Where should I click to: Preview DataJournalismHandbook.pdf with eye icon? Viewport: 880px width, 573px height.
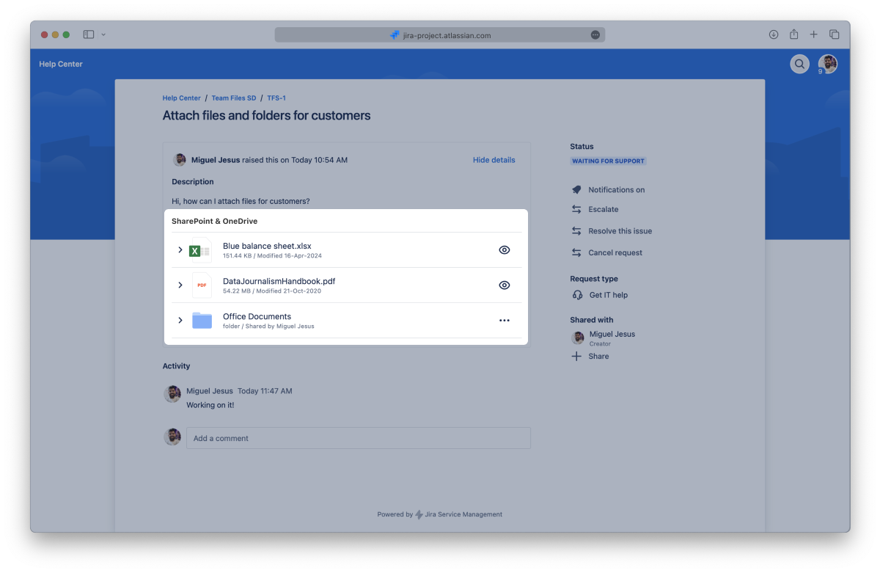[x=504, y=285]
